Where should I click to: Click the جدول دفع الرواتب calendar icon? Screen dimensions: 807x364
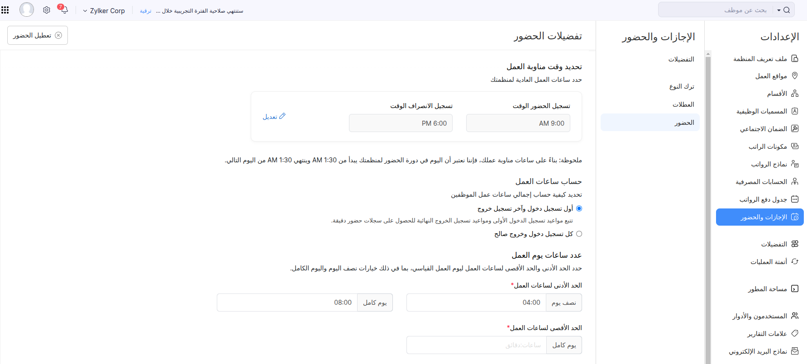[x=794, y=199]
